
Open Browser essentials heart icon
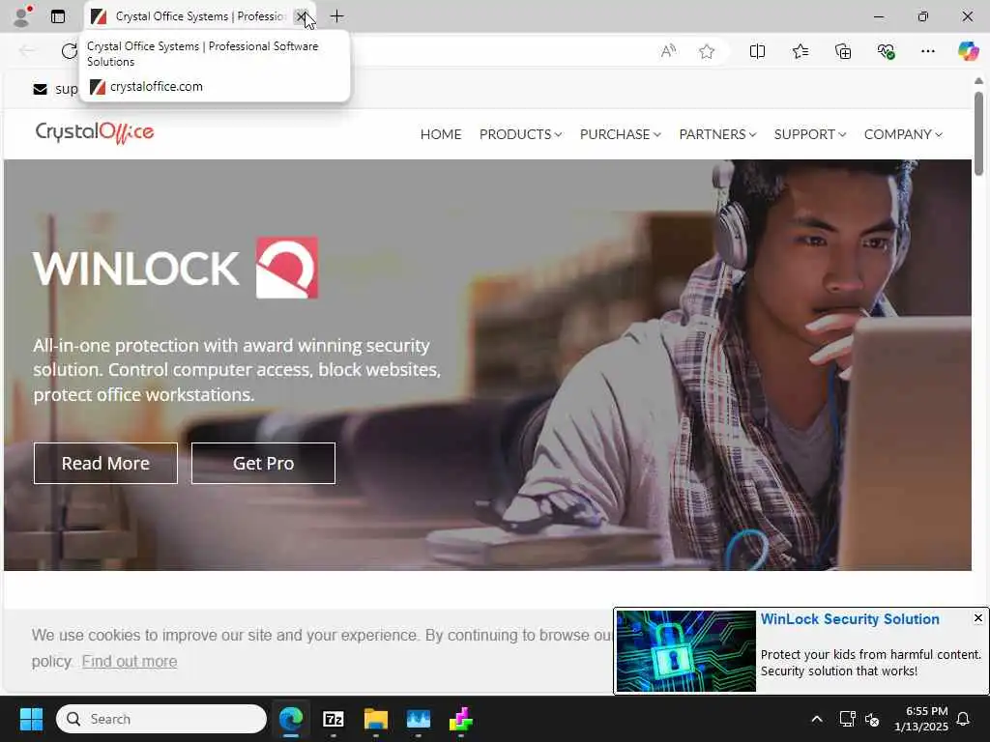click(x=886, y=51)
